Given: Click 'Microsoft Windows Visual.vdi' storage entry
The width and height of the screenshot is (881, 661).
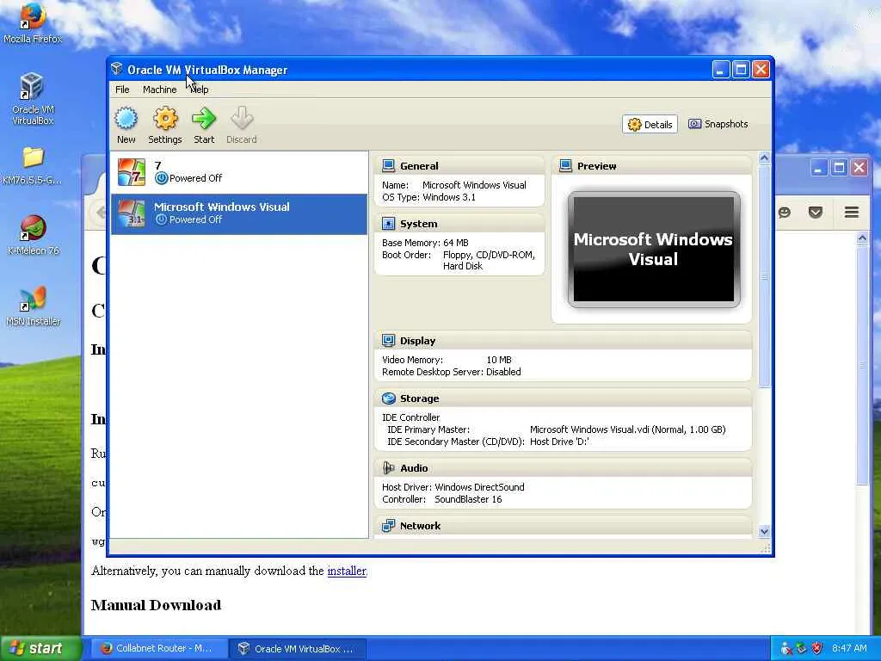Looking at the screenshot, I should pyautogui.click(x=627, y=429).
